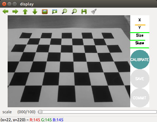Click the middle of the scale slider track
Viewport: 157px width, 122px height.
click(x=97, y=112)
